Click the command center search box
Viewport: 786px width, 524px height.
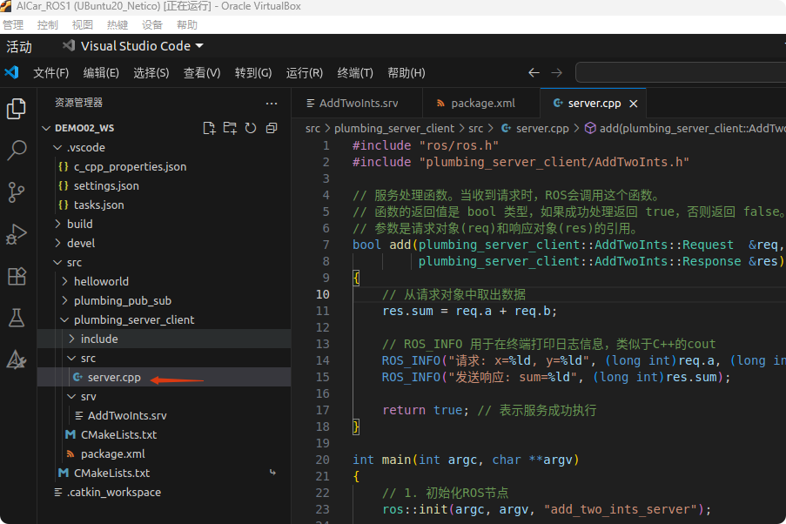681,73
